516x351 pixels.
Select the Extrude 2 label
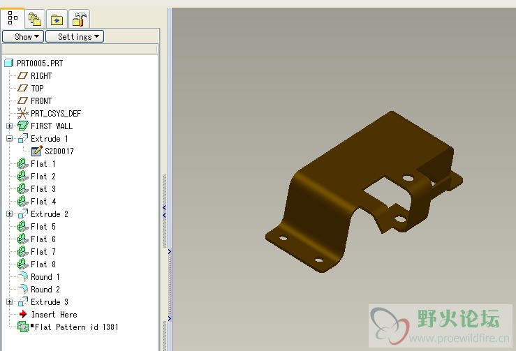[x=50, y=214]
